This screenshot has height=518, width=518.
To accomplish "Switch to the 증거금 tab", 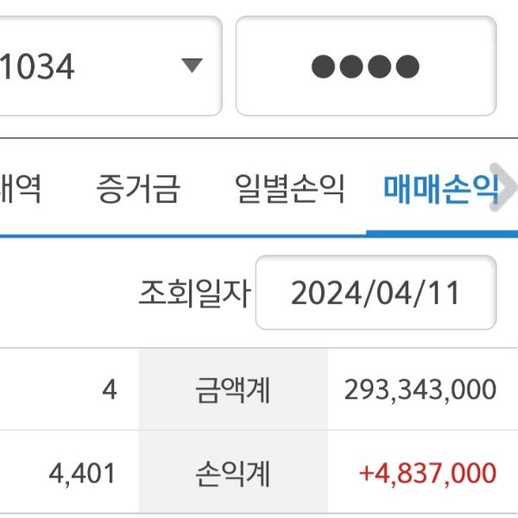I will pos(138,189).
